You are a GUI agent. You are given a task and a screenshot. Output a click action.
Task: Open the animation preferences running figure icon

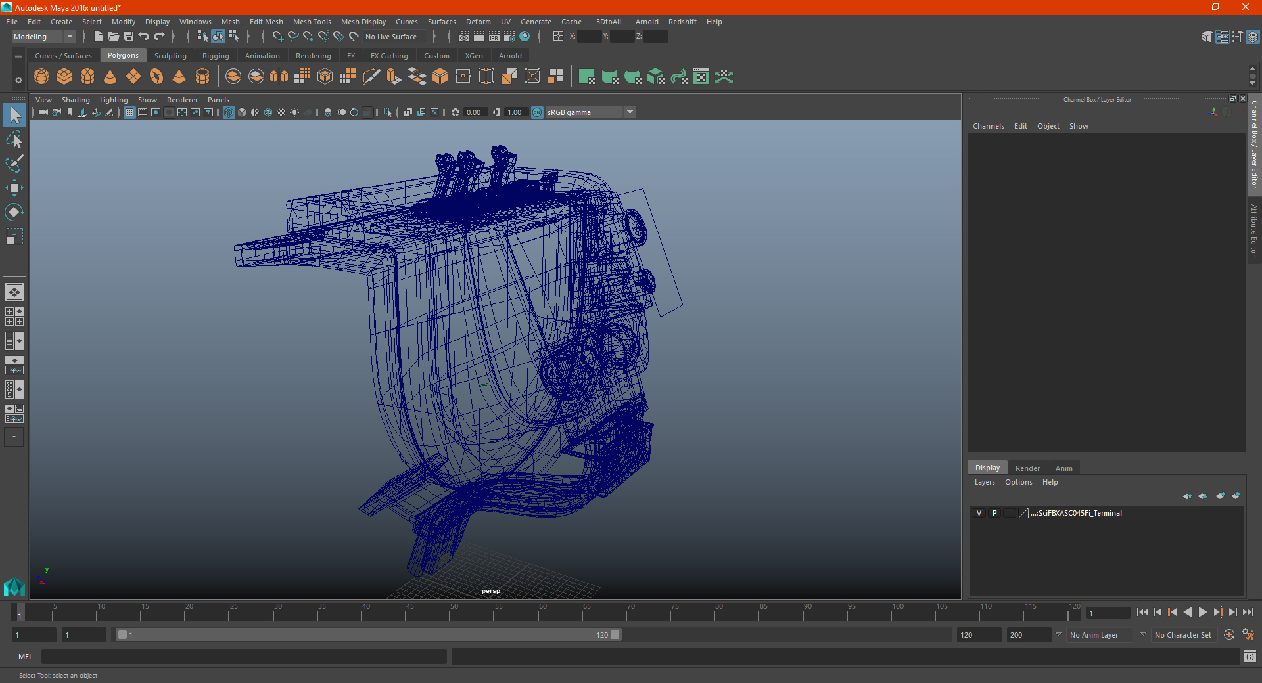tap(1248, 635)
